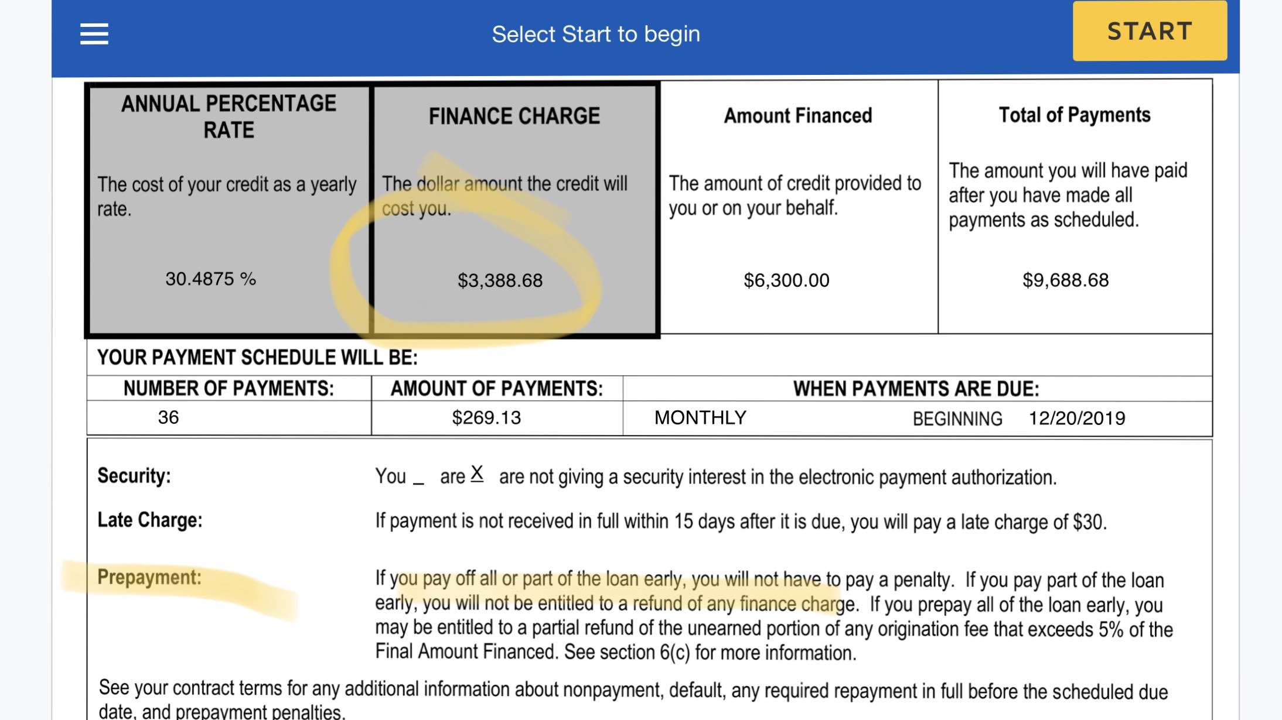Click the Total of Payments heading
The height and width of the screenshot is (720, 1282).
1075,115
